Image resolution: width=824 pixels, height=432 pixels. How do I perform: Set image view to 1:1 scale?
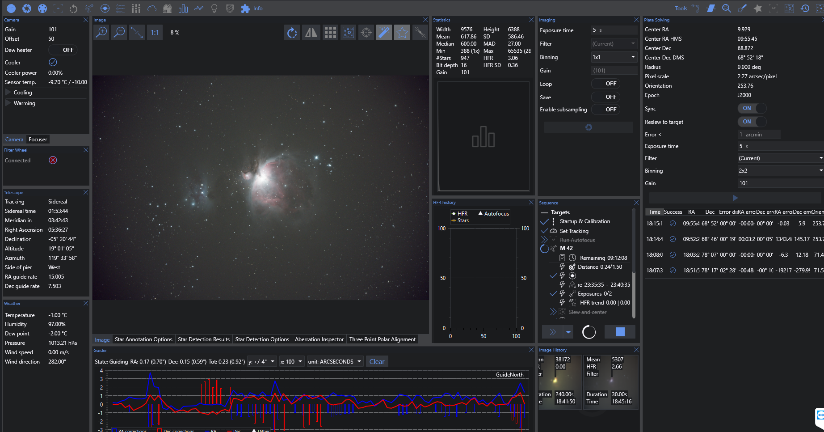point(155,33)
